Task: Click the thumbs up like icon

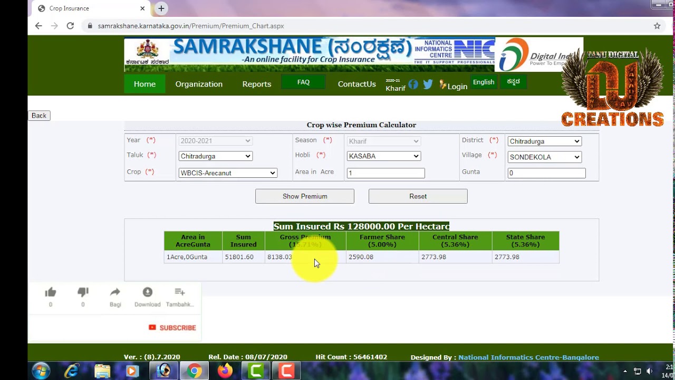Action: tap(51, 292)
